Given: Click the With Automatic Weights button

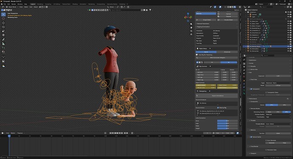Looking at the screenshot, I should pyautogui.click(x=217, y=58).
